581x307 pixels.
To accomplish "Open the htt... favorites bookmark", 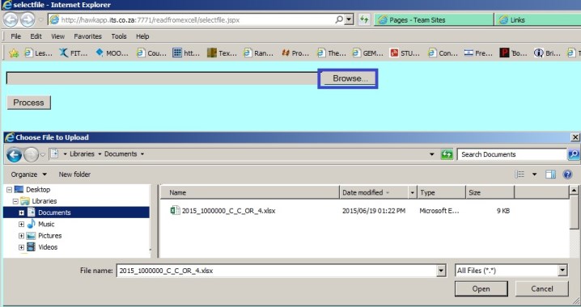I will pos(186,53).
